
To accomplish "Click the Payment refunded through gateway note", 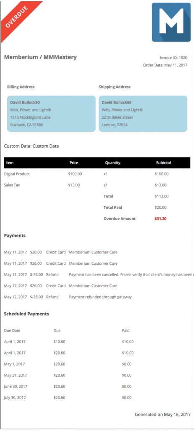I will coord(100,297).
